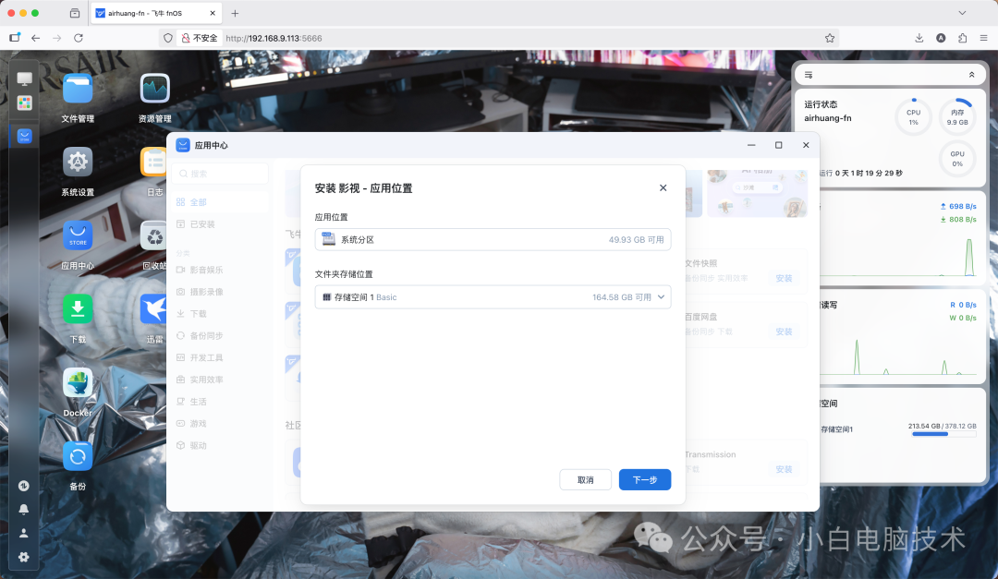Viewport: 998px width, 579px height.
Task: Open the 迅雷 desktop icon
Action: [x=154, y=309]
